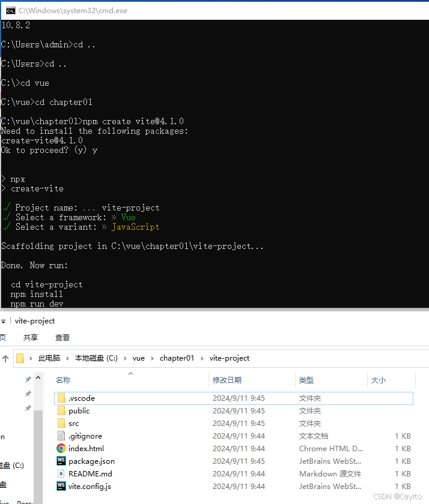Click yellow 'JavaScript' variant text in cmd
The height and width of the screenshot is (504, 429).
[136, 227]
